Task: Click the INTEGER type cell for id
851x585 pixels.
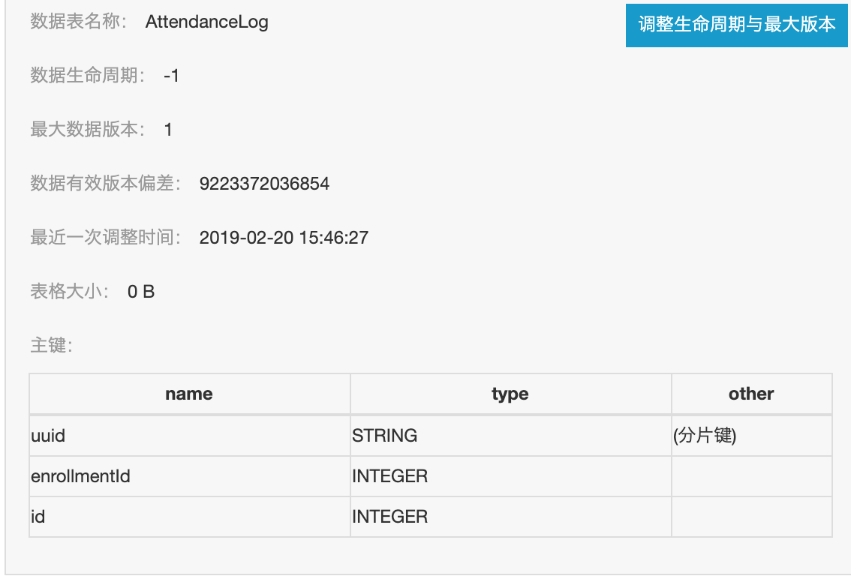Action: [510, 517]
